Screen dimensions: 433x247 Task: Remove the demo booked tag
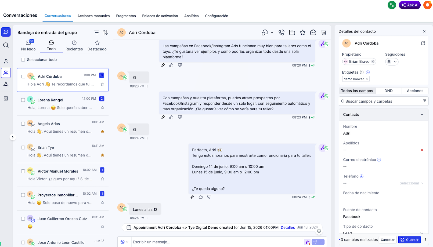coord(367,79)
